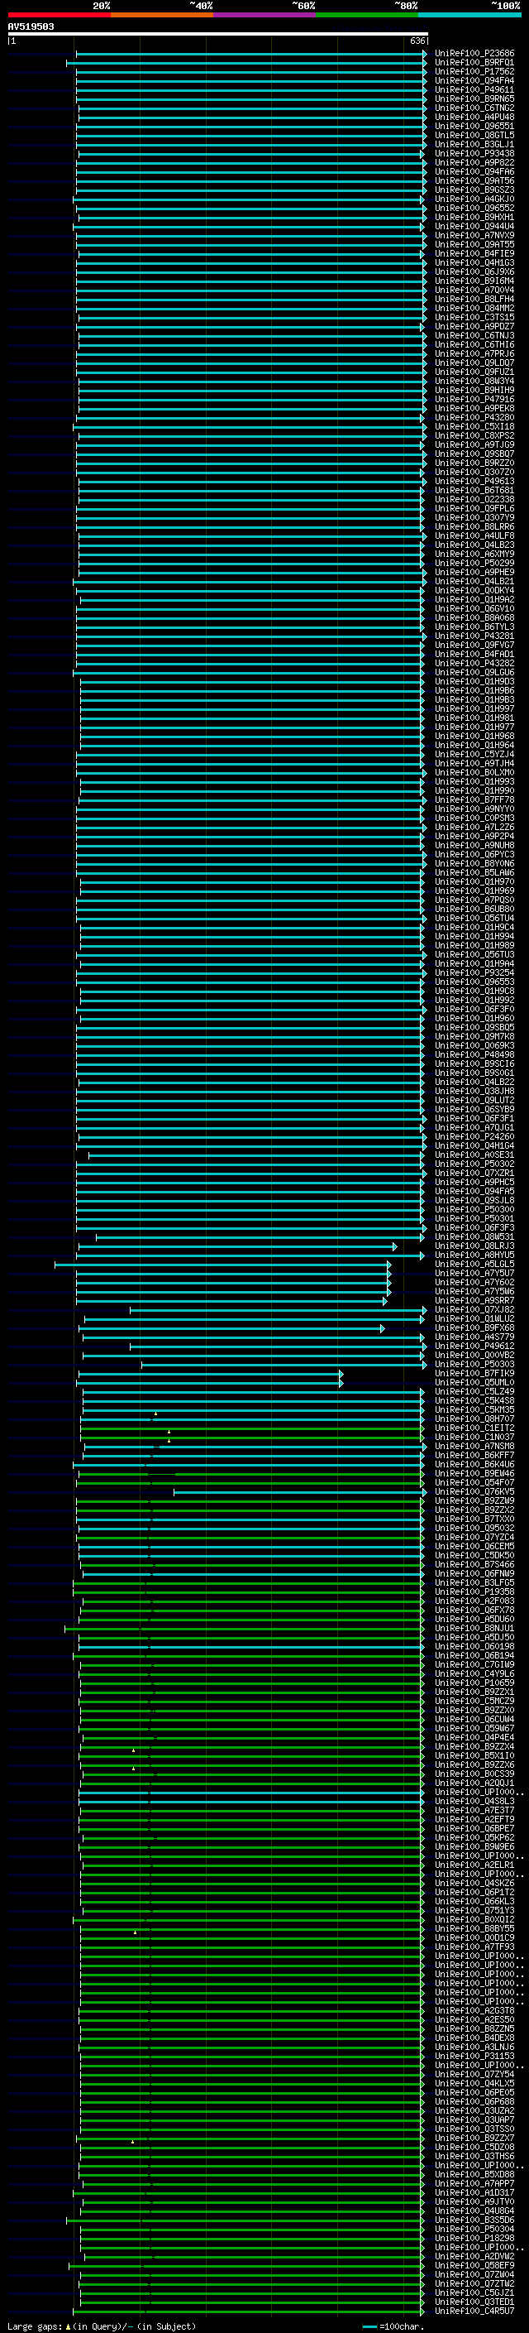Screen dimensions: 529x2333
Task: Open the UniRef100_A9SRR7 hit label
Action: tap(474, 1300)
